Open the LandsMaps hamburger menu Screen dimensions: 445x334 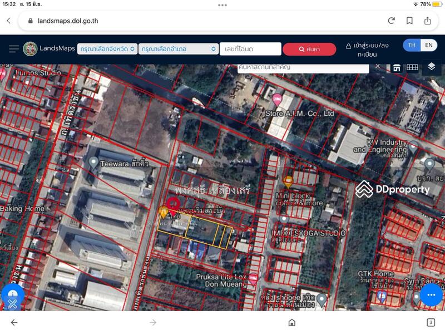click(x=14, y=49)
